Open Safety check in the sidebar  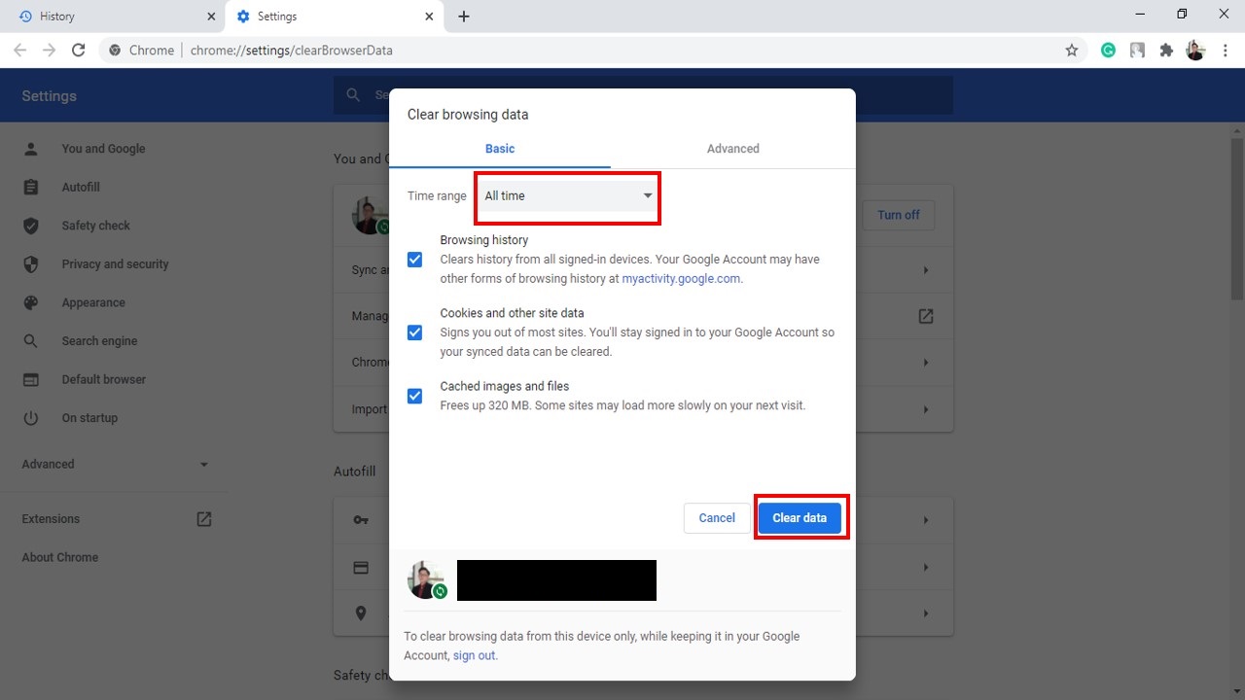point(96,226)
